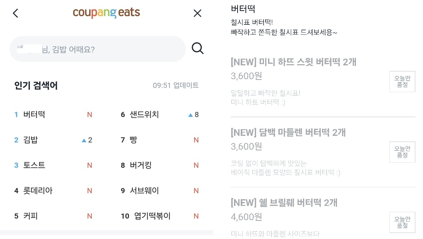Tap the magnifying glass search icon

[x=197, y=48]
